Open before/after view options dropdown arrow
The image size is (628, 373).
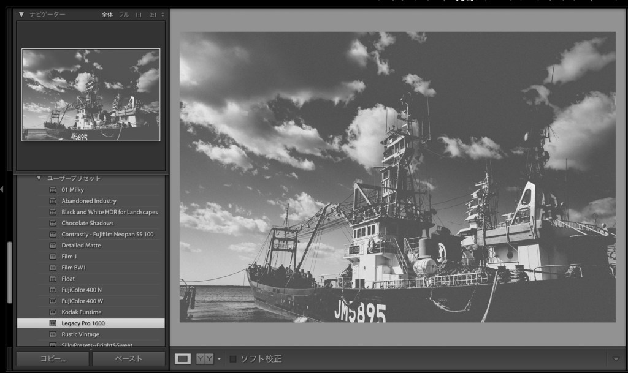(x=219, y=359)
